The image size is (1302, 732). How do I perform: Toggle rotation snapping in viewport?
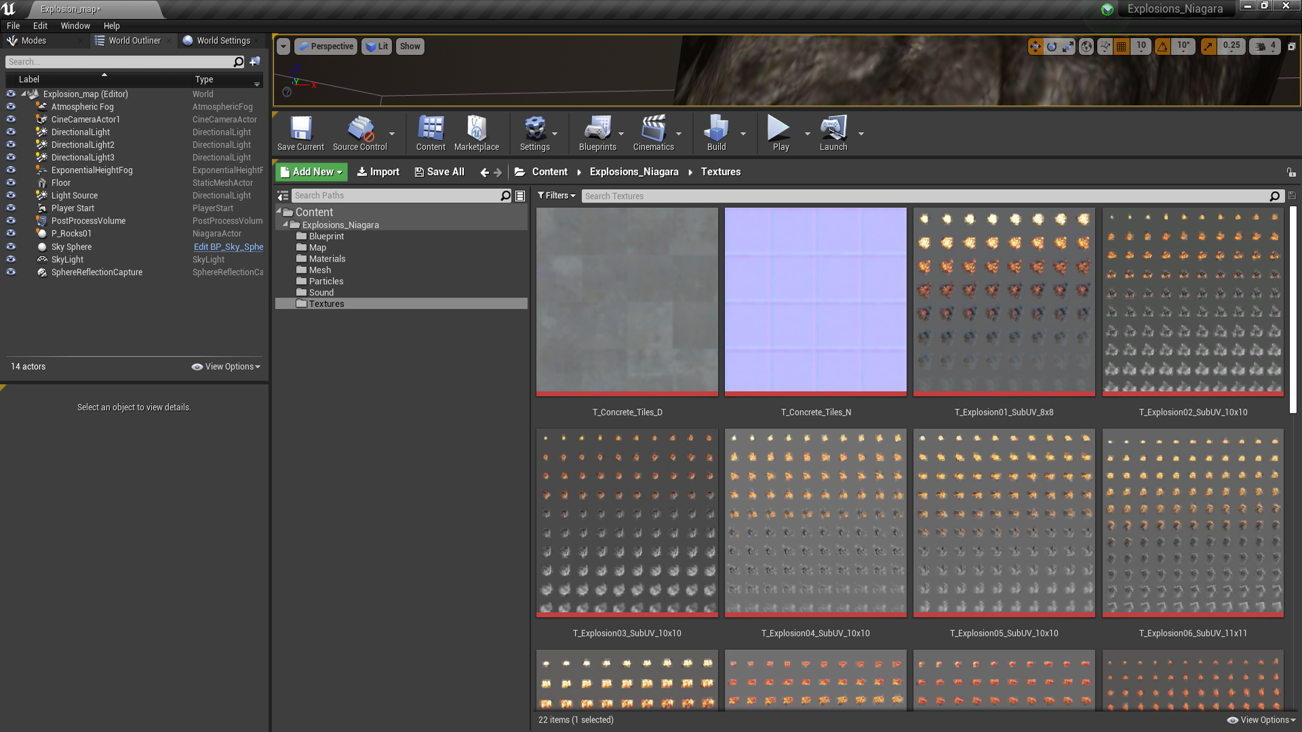click(1162, 46)
